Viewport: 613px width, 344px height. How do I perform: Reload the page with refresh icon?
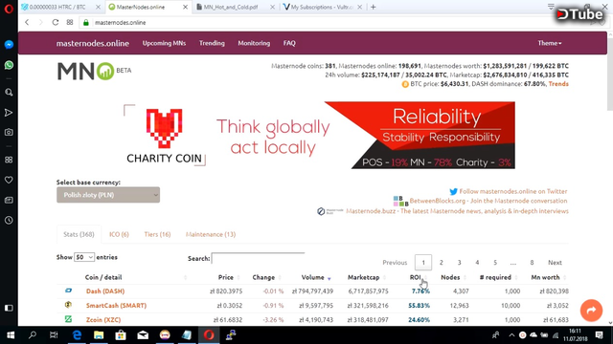[x=56, y=22]
